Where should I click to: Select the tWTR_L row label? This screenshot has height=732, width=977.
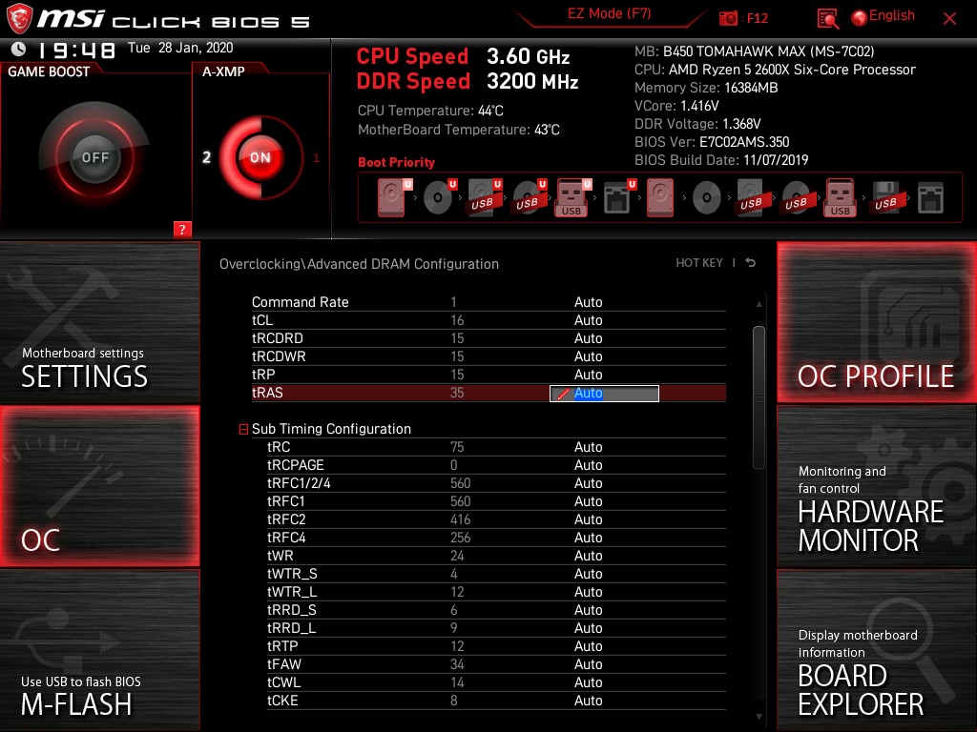coord(292,591)
